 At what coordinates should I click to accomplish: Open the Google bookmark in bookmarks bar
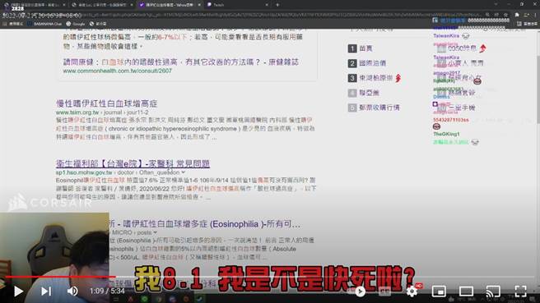pos(76,24)
